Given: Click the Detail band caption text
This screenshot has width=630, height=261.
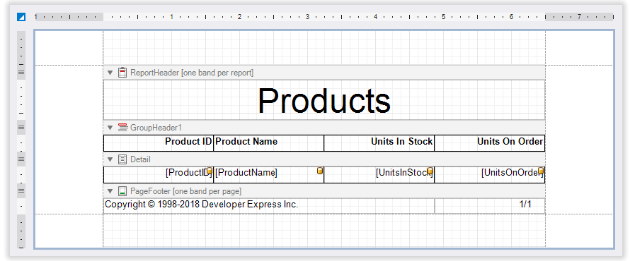Looking at the screenshot, I should click(140, 159).
